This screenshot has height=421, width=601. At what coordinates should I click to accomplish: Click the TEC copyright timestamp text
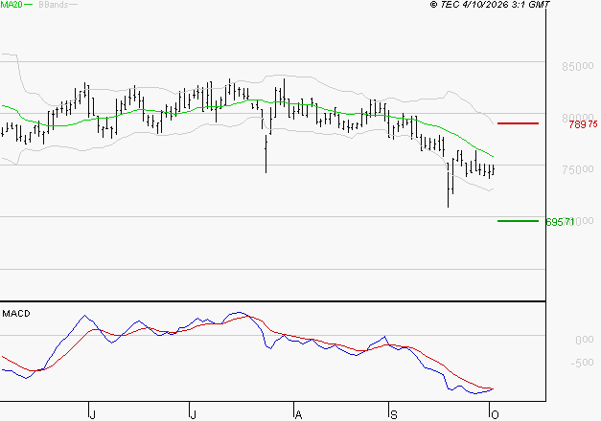[x=490, y=5]
